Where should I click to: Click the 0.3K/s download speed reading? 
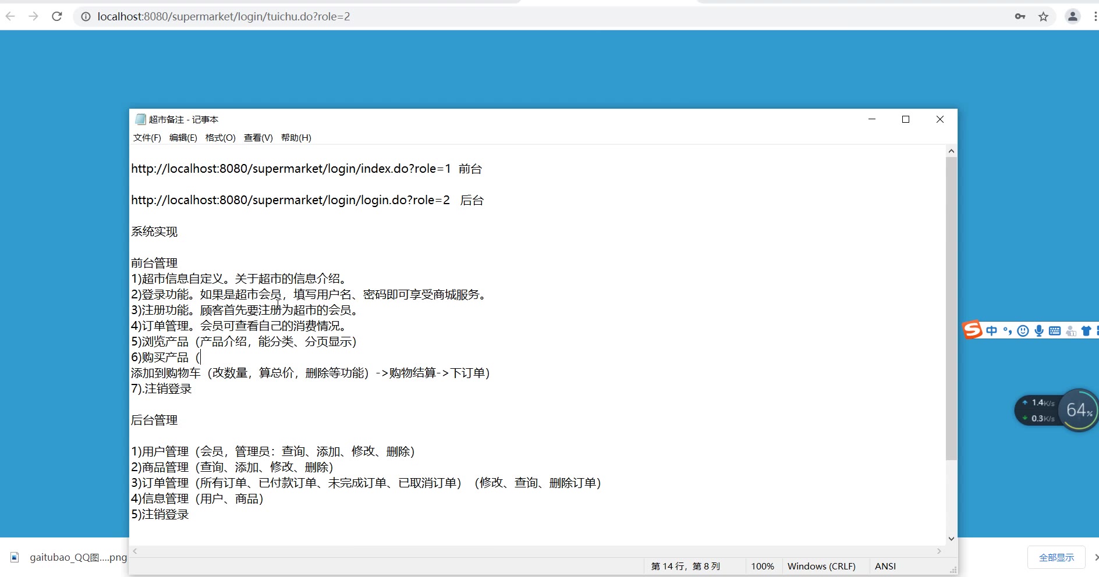(x=1039, y=418)
